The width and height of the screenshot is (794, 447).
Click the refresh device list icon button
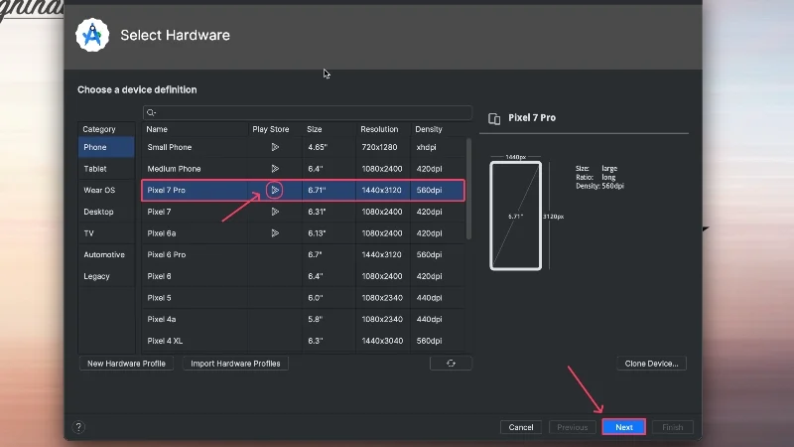[x=451, y=364]
